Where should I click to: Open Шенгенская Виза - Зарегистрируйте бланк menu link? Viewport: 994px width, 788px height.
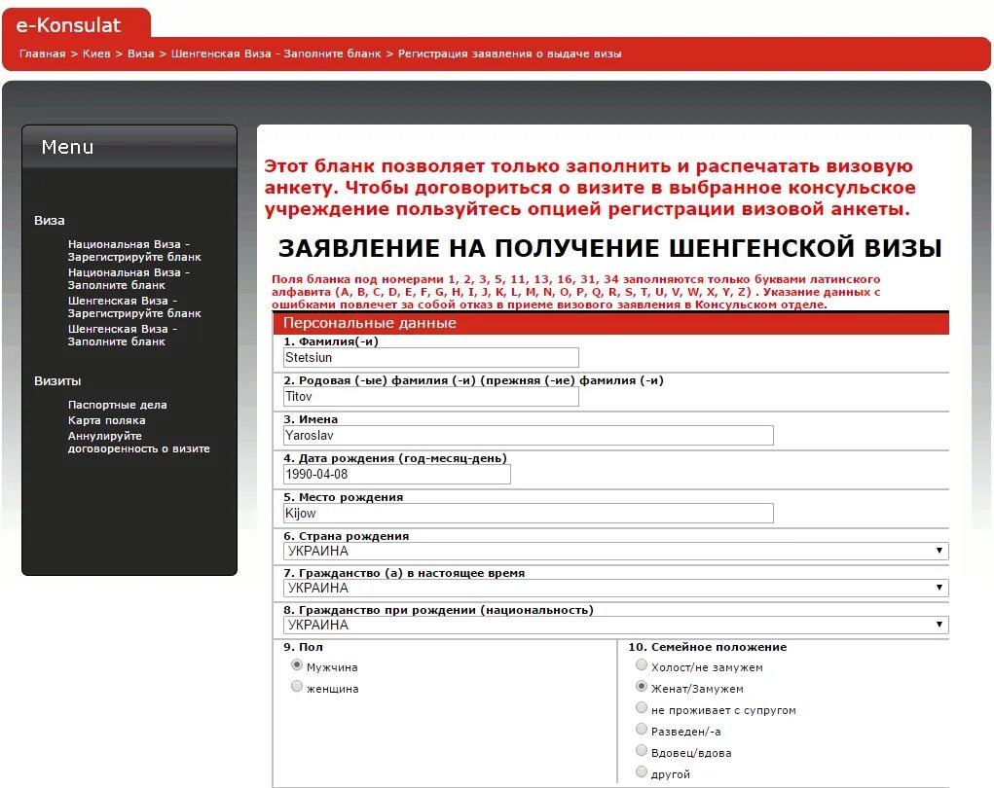pyautogui.click(x=134, y=307)
